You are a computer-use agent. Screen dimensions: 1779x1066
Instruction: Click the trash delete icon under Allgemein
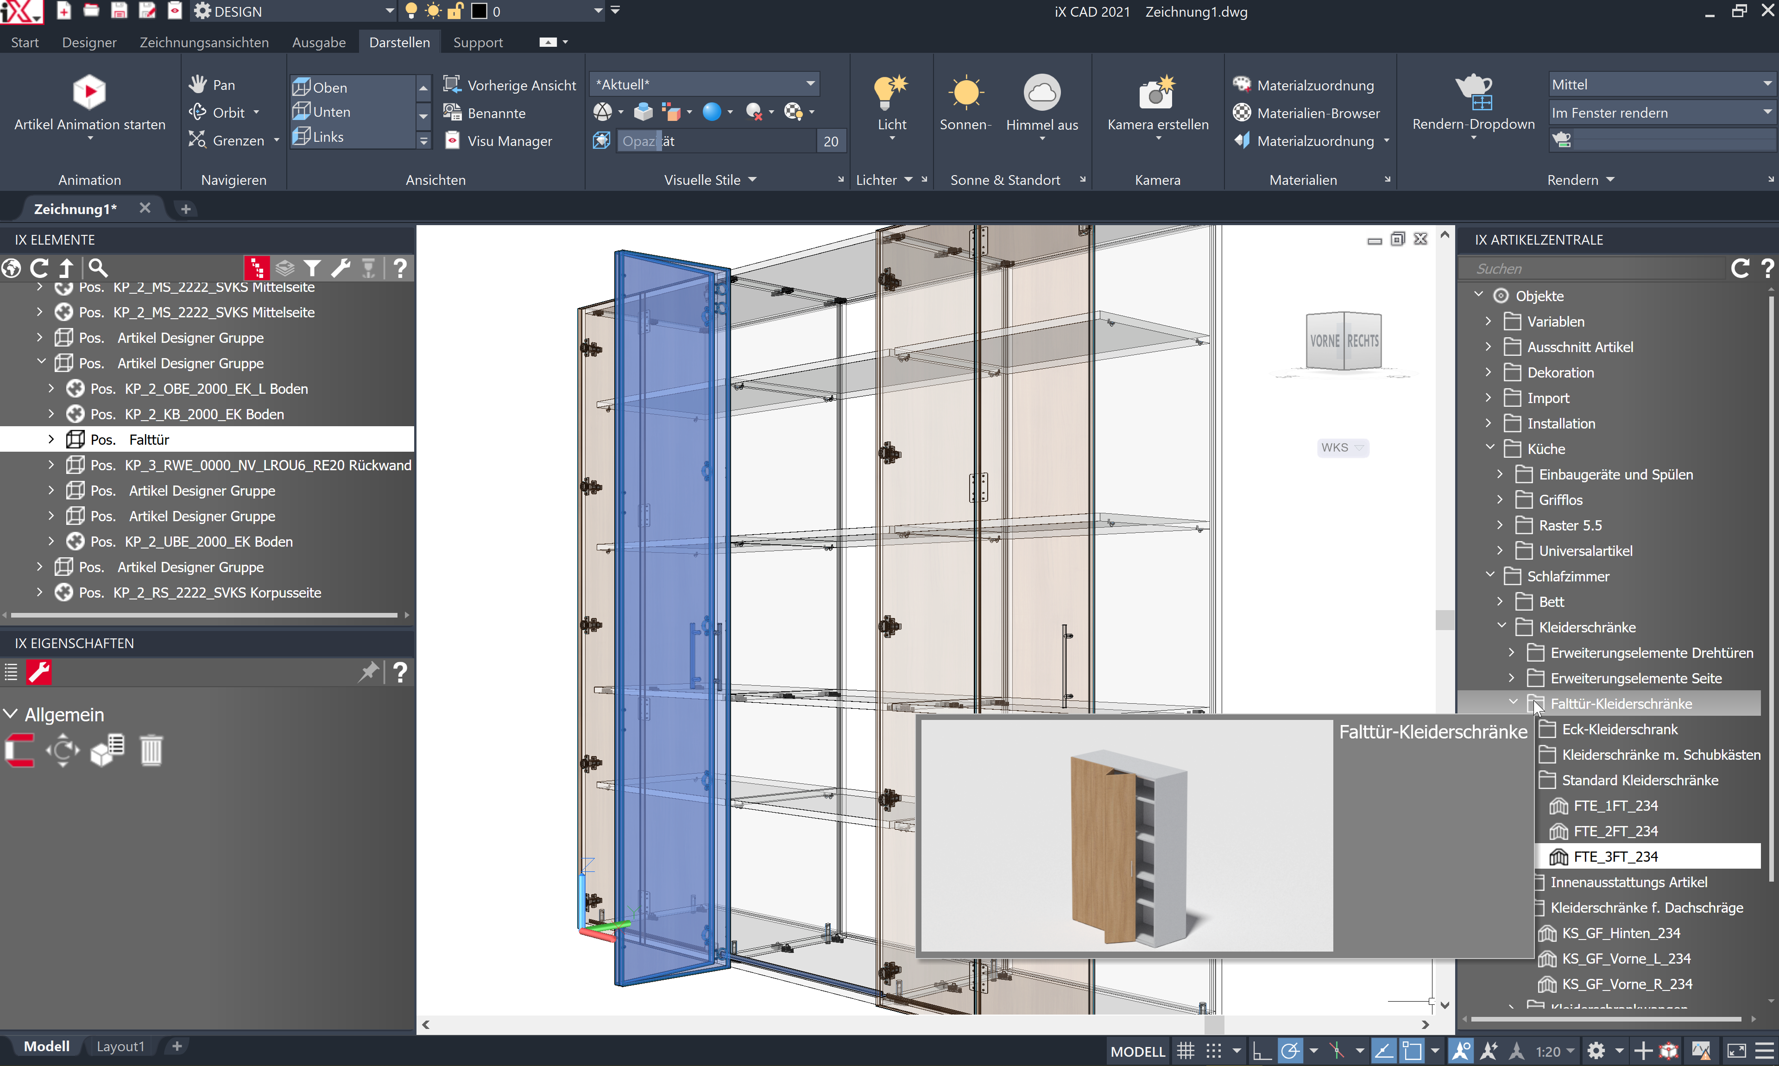click(151, 751)
